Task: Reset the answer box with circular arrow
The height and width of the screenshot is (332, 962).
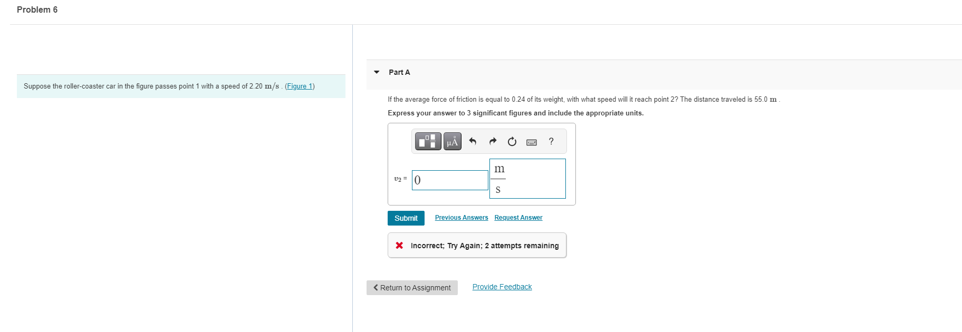Action: [512, 141]
